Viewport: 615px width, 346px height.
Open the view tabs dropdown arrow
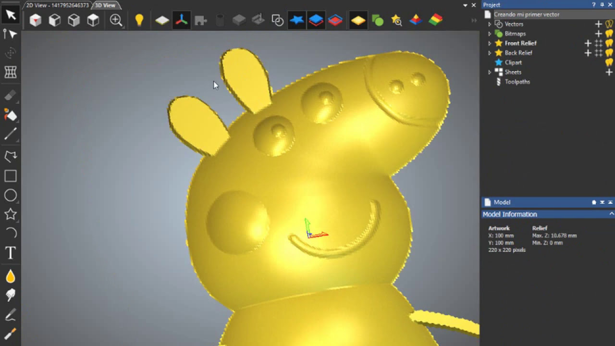[x=465, y=5]
